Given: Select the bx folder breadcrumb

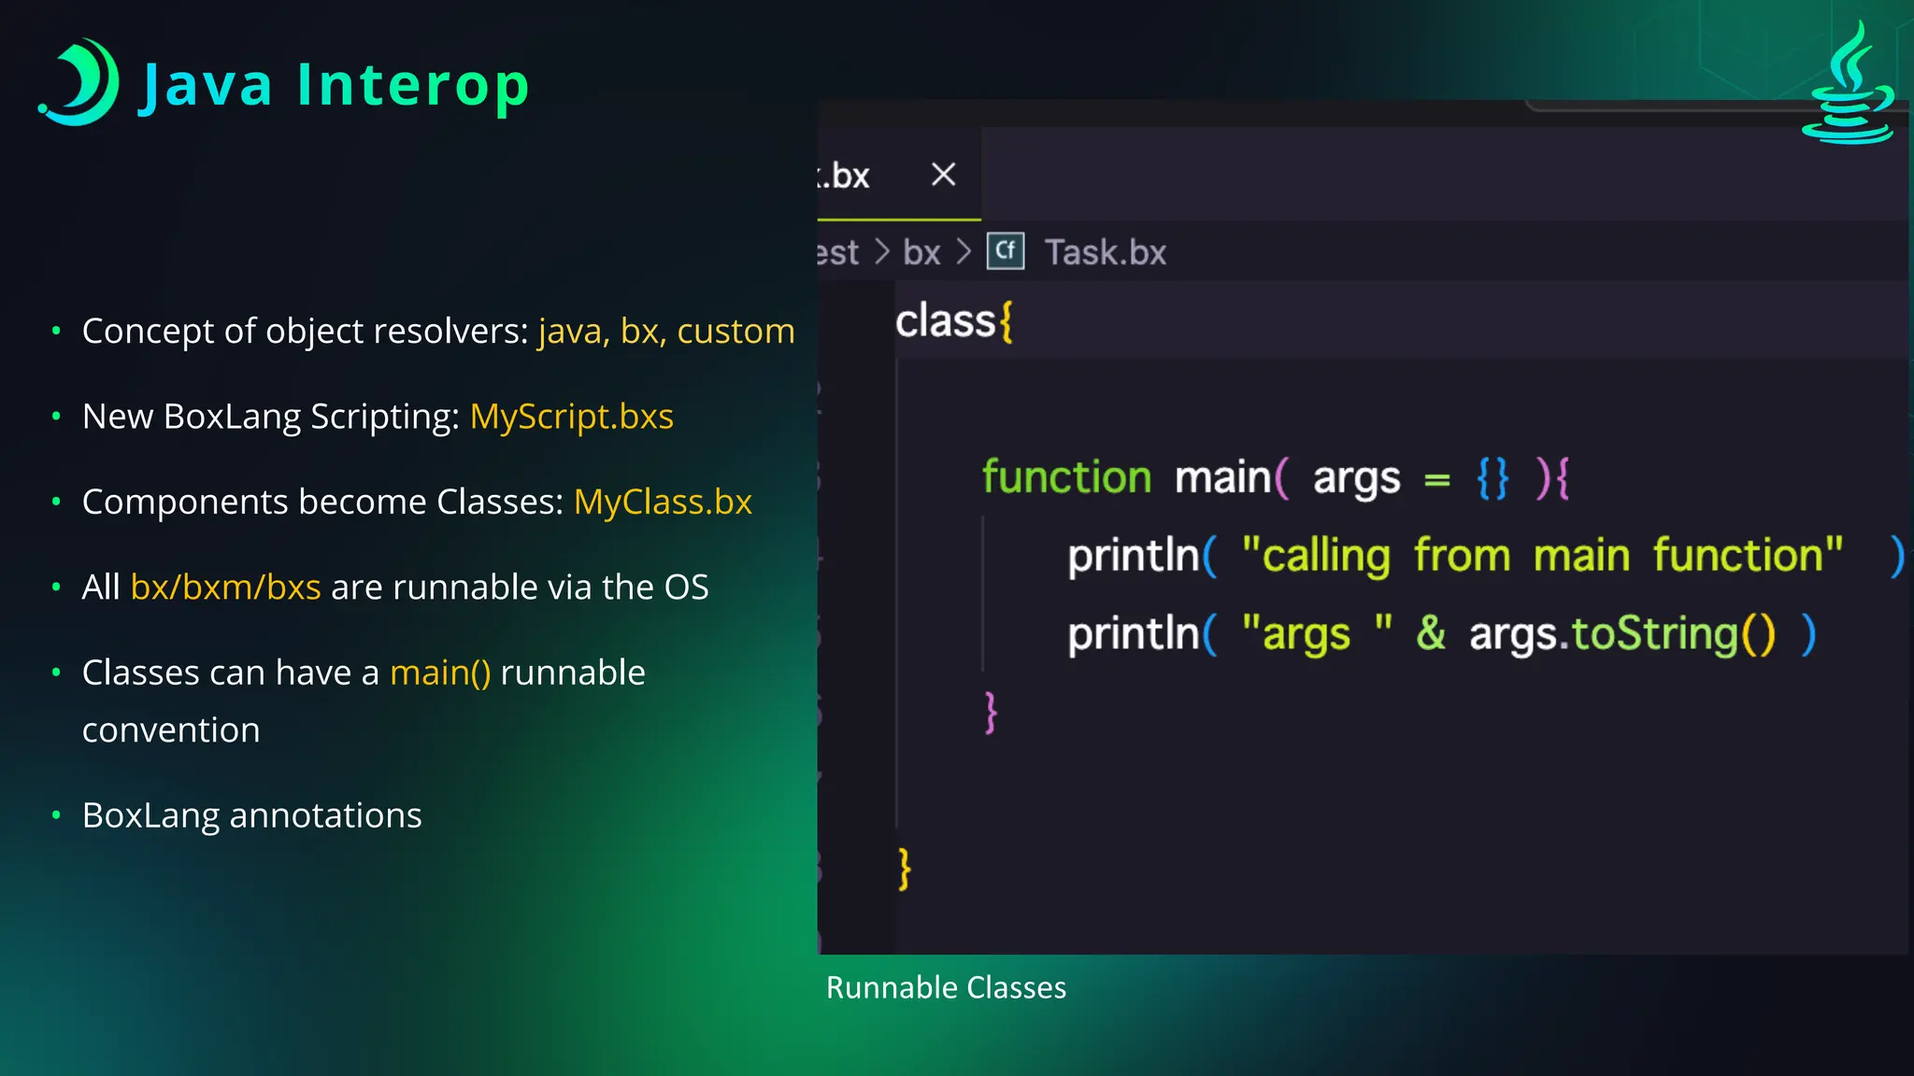Looking at the screenshot, I should [x=921, y=252].
